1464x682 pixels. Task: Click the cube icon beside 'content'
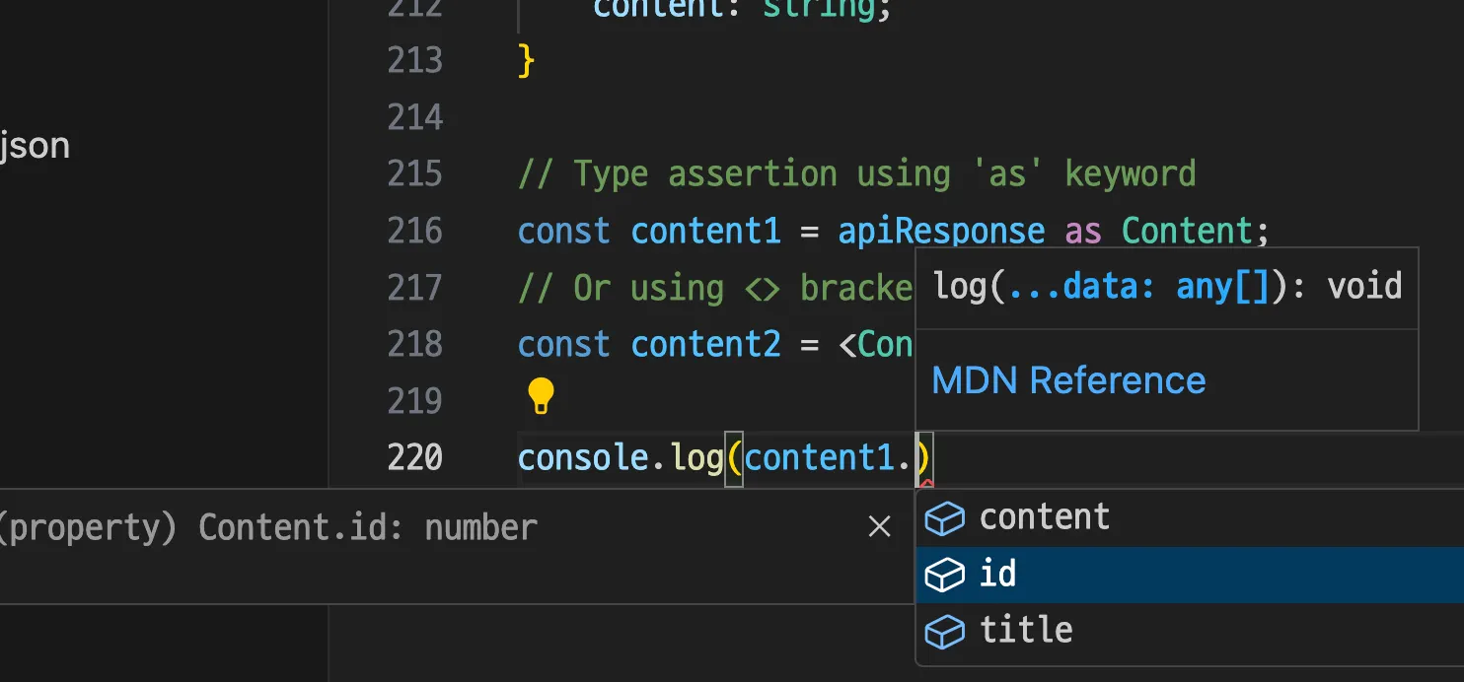(945, 518)
